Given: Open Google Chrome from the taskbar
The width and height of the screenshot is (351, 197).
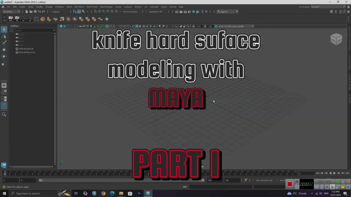Looking at the screenshot, I should click(103, 193).
